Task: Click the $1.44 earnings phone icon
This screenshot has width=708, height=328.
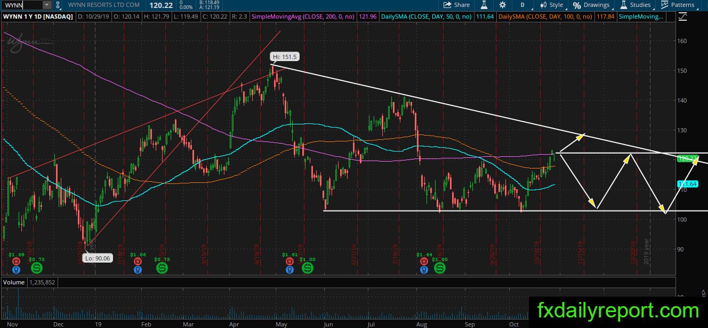Action: pyautogui.click(x=423, y=263)
